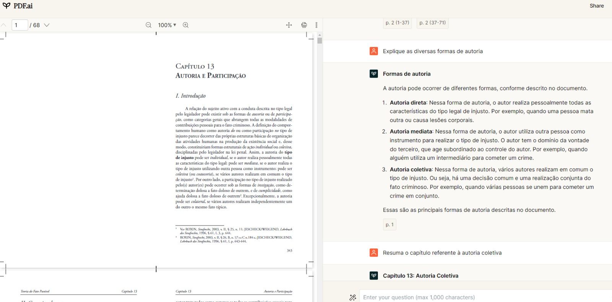Viewport: 612px width, 302px height.
Task: Click the total page count '/ 68'
Action: (x=35, y=25)
